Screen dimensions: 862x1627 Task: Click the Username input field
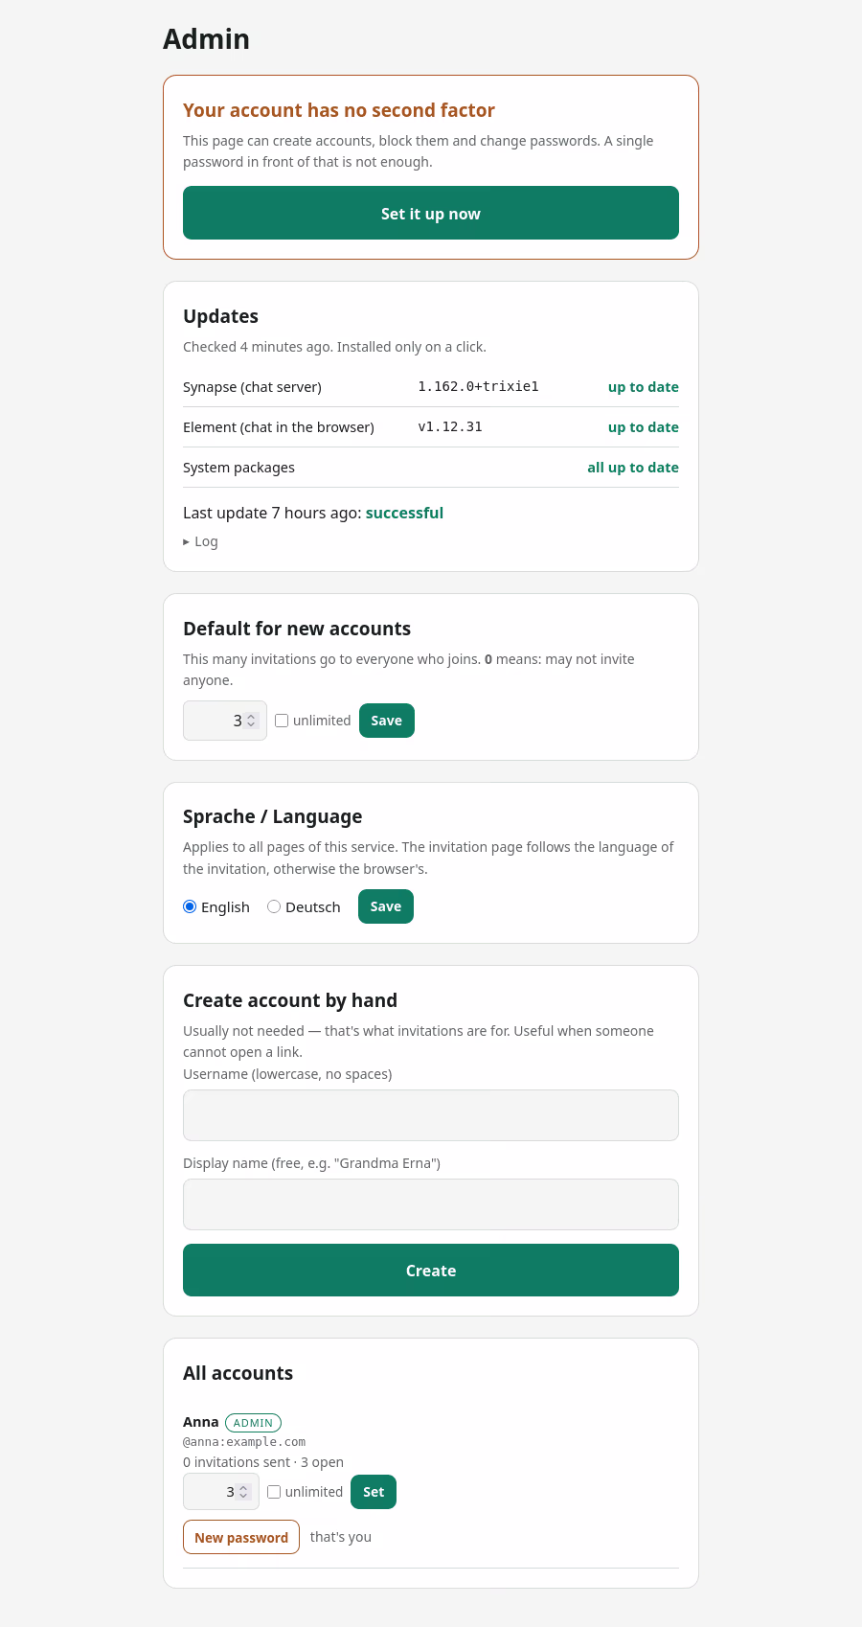click(x=431, y=1115)
